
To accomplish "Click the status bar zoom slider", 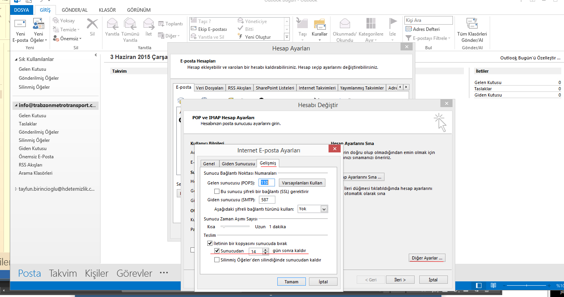I will click(527, 286).
